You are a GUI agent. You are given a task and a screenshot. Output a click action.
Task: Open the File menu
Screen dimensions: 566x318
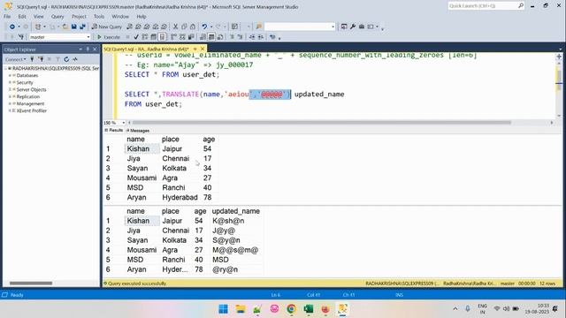(x=7, y=17)
